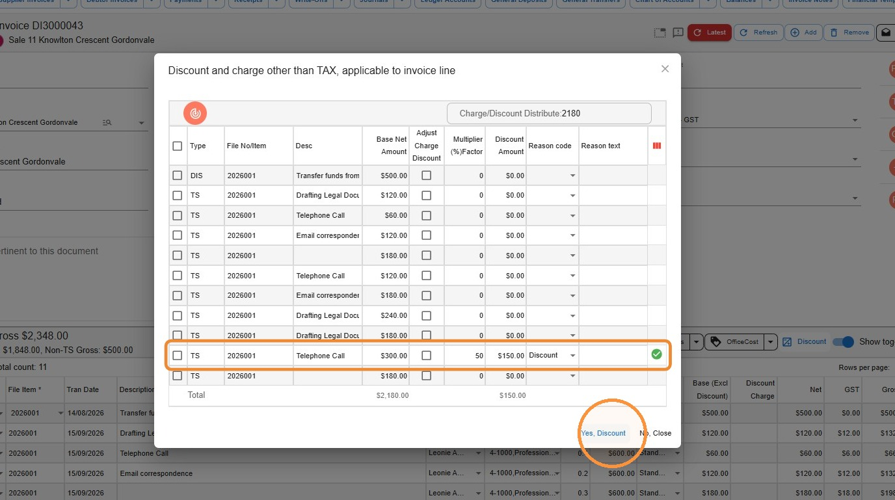Click the Discount Amount column header

[506, 146]
